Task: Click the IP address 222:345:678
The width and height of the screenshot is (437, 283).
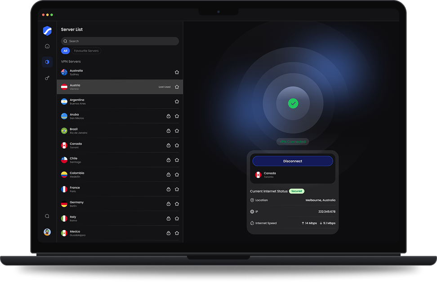Action: coord(327,212)
